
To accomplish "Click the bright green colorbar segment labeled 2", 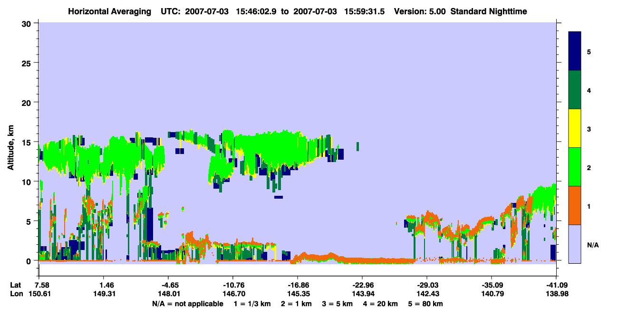I will point(575,167).
